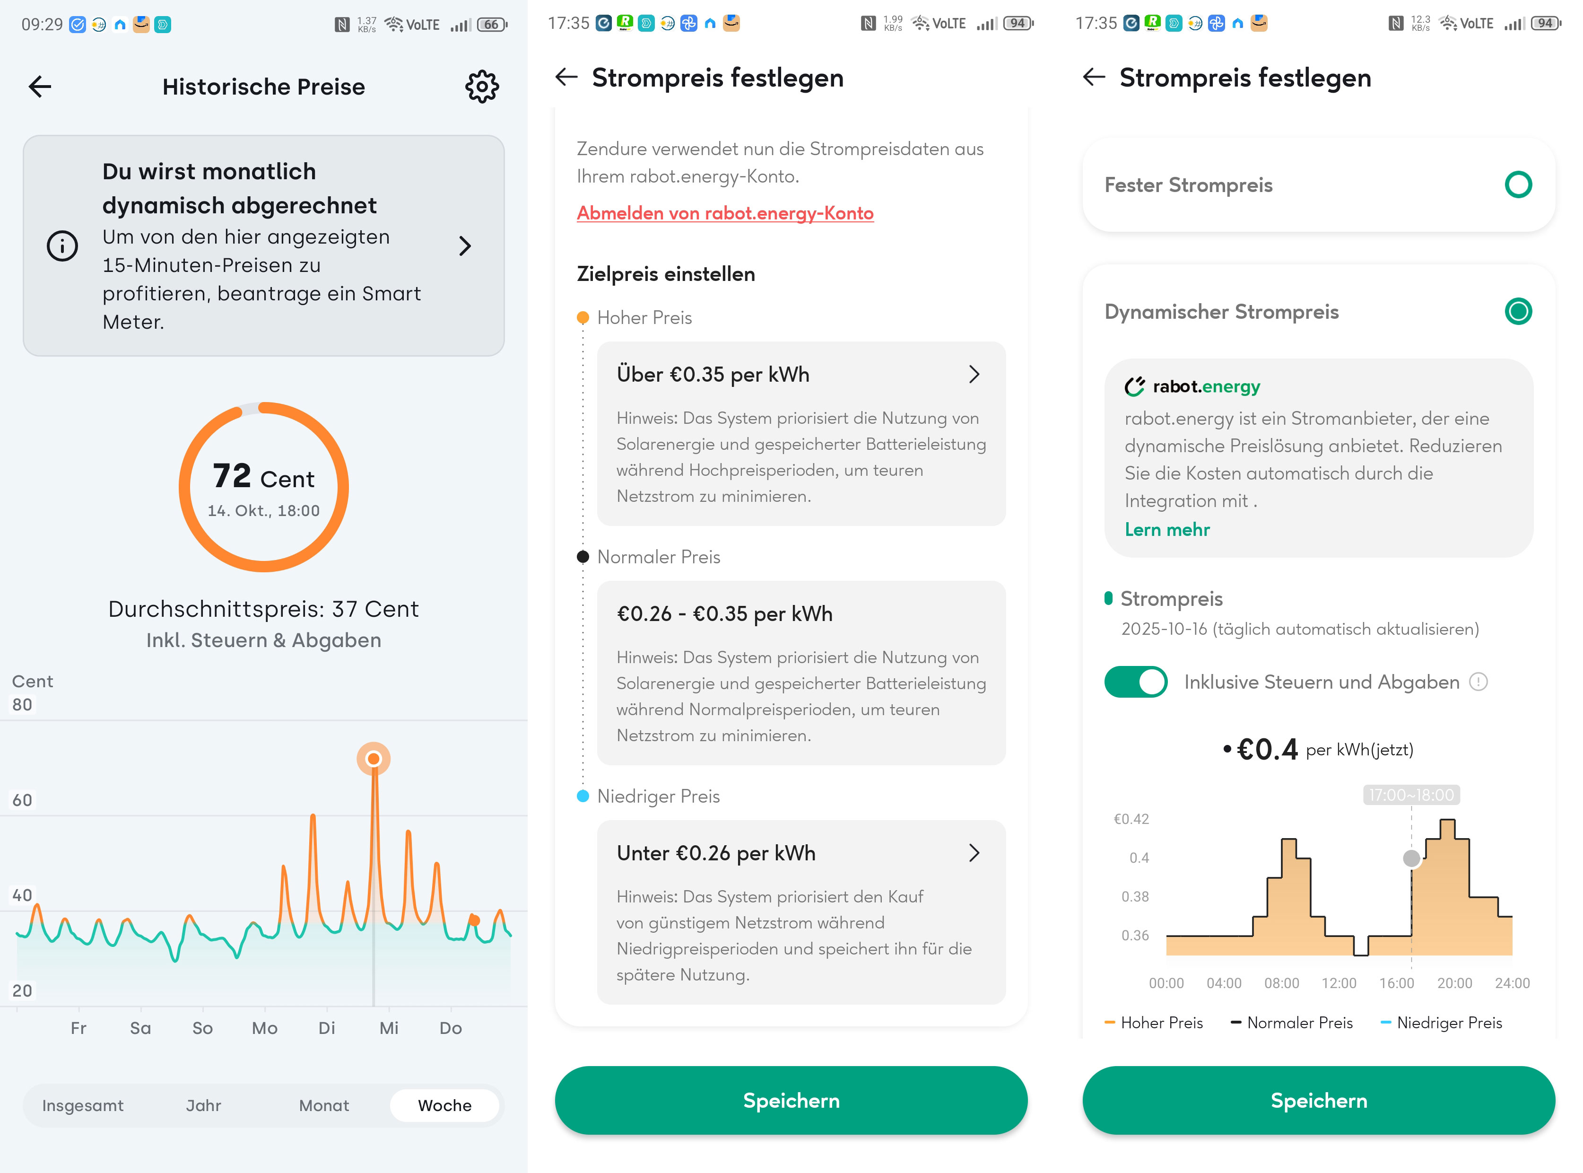Tap the info icon in billing notice
The width and height of the screenshot is (1583, 1173).
coord(62,245)
